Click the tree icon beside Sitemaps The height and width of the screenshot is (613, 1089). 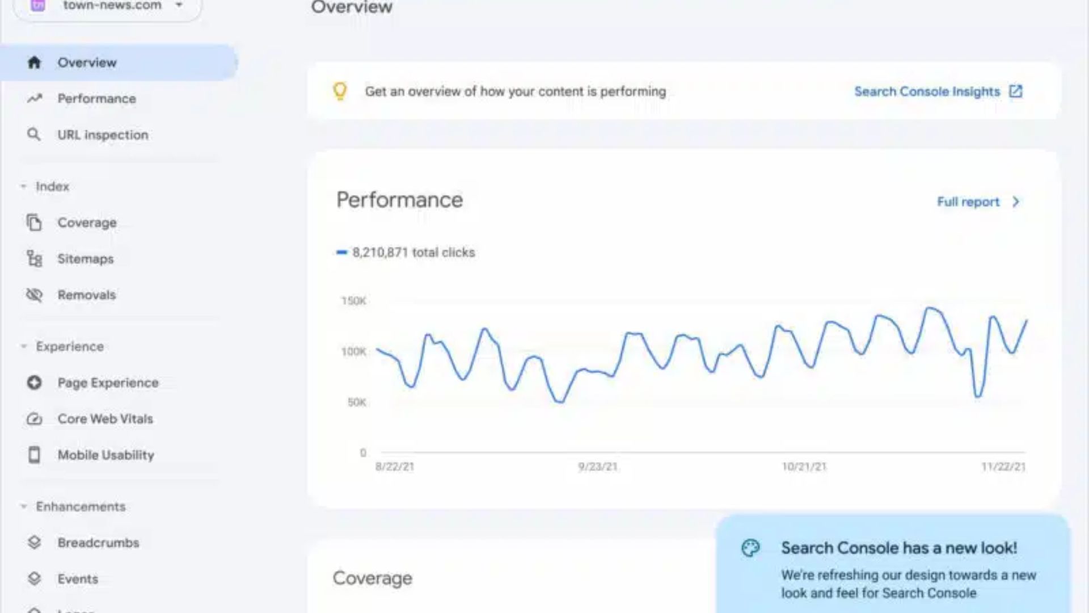click(34, 259)
